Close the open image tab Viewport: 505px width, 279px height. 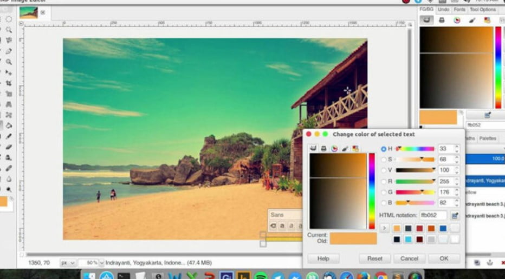[x=43, y=12]
